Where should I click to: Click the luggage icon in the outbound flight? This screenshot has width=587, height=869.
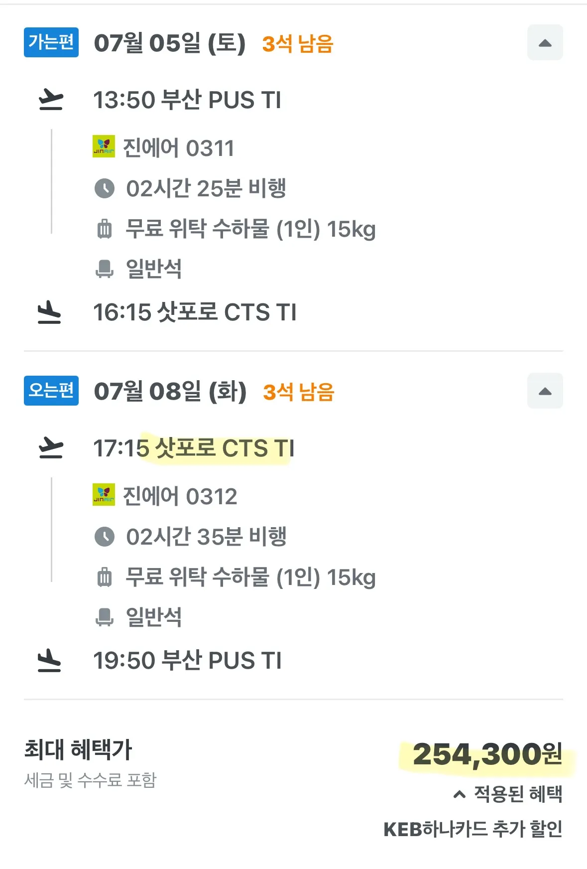(105, 229)
